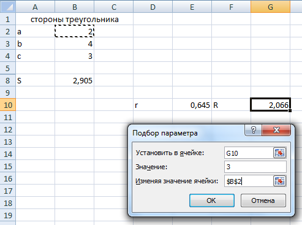Image resolution: width=302 pixels, height=225 pixels.
Task: Select cell B4 containing value 3
Action: click(75, 56)
